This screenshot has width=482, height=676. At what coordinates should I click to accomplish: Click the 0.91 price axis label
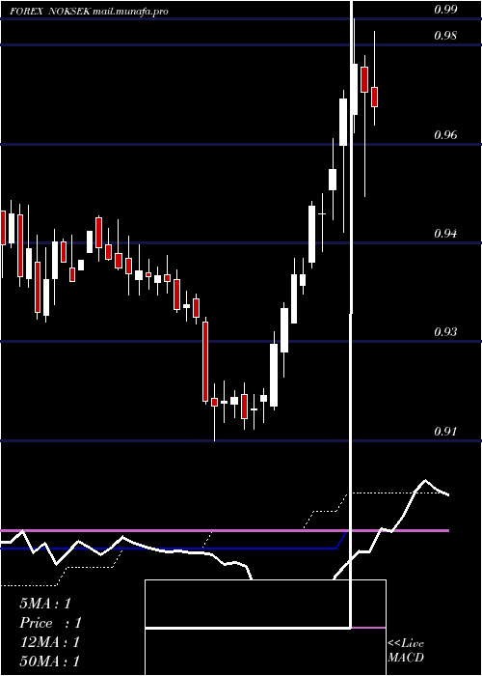[445, 431]
